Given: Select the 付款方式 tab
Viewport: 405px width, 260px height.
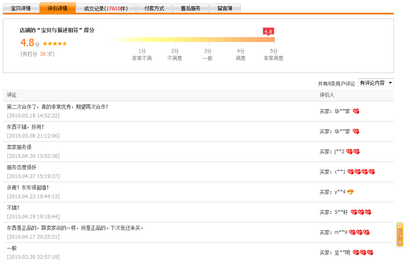Looking at the screenshot, I should 154,8.
